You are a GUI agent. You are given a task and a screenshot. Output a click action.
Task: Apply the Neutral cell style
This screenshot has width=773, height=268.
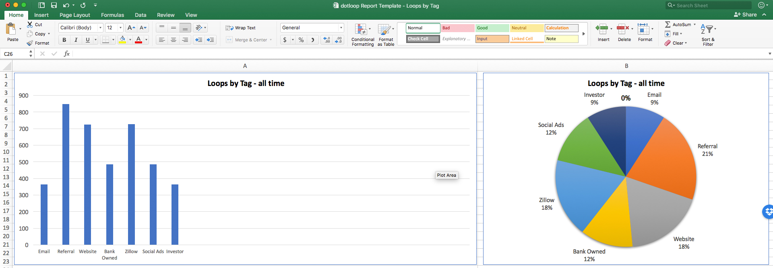tap(527, 28)
